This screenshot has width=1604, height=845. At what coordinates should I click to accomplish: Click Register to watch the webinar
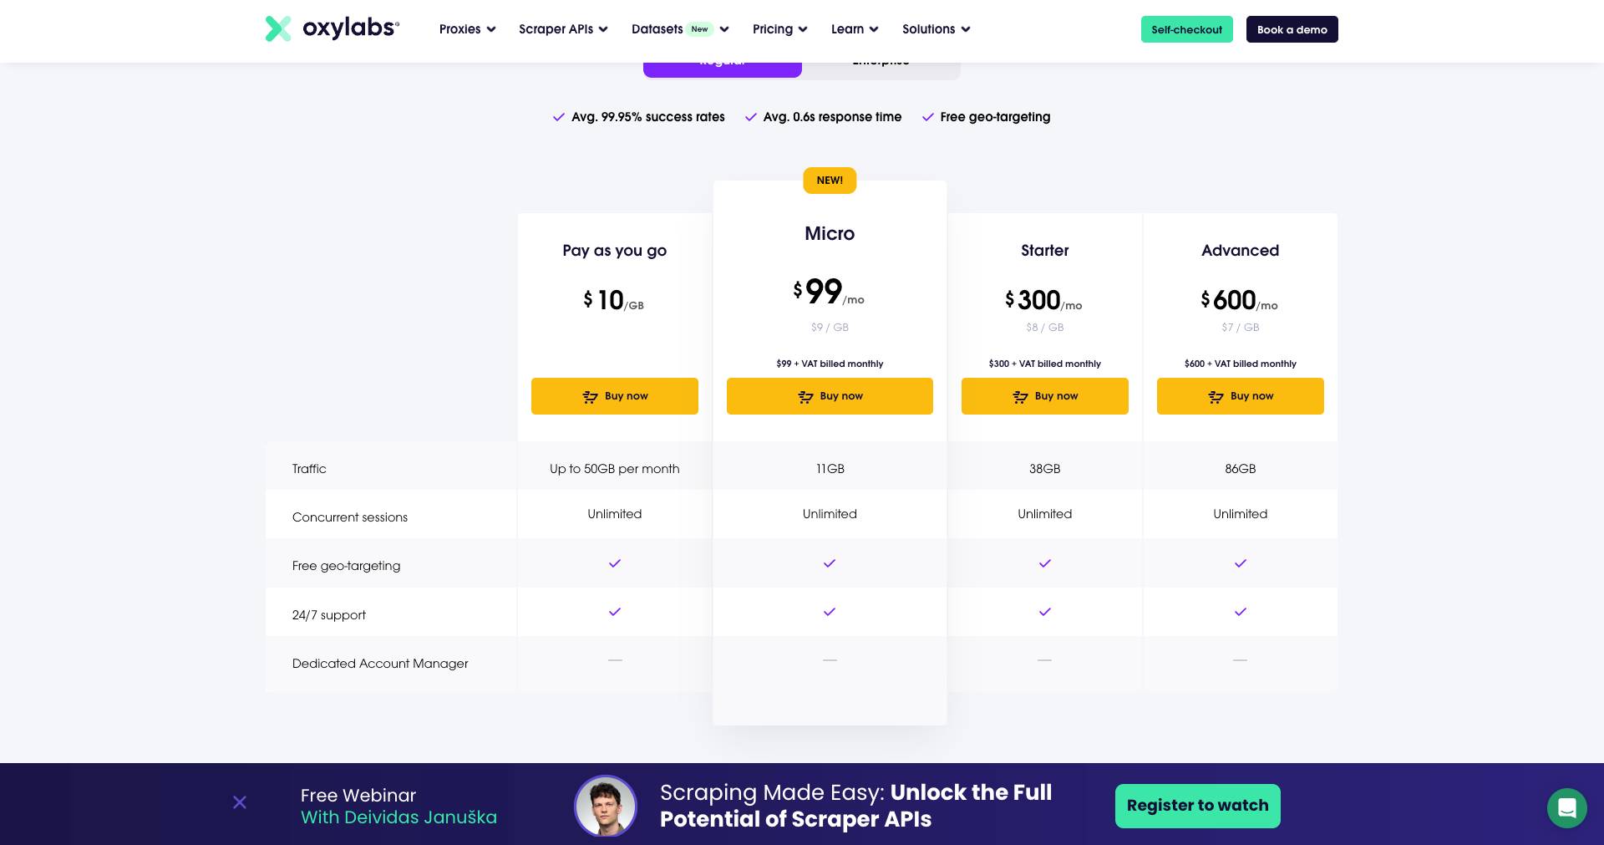(x=1197, y=805)
